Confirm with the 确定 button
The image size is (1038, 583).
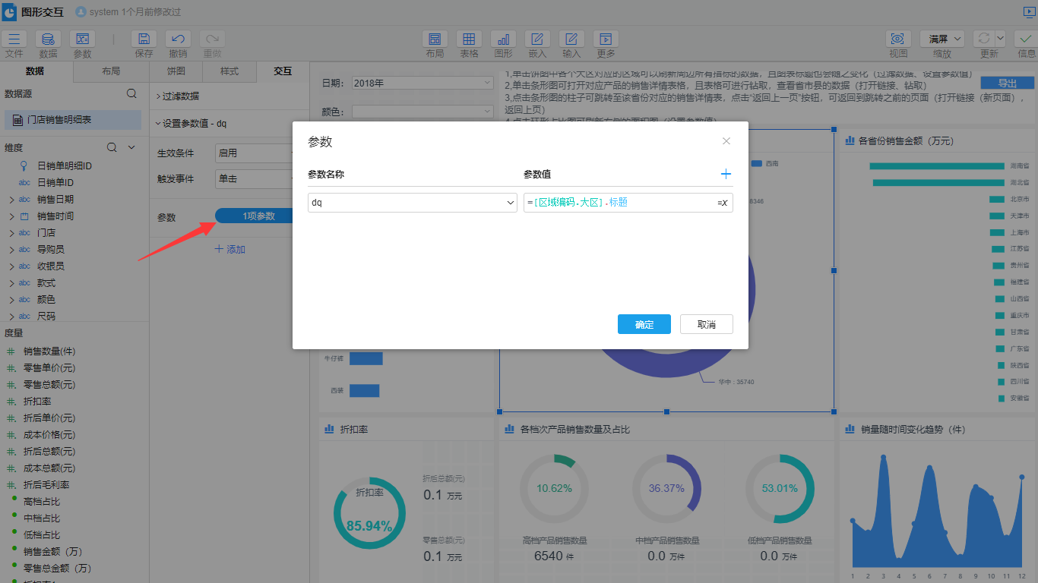(x=644, y=324)
